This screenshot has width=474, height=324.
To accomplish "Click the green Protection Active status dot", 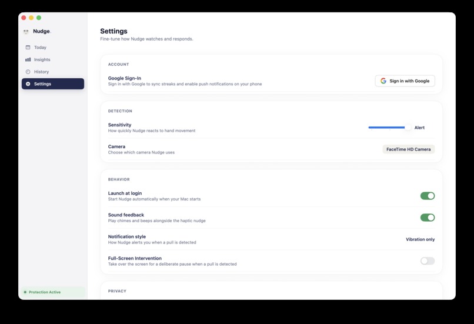I will tap(25, 292).
